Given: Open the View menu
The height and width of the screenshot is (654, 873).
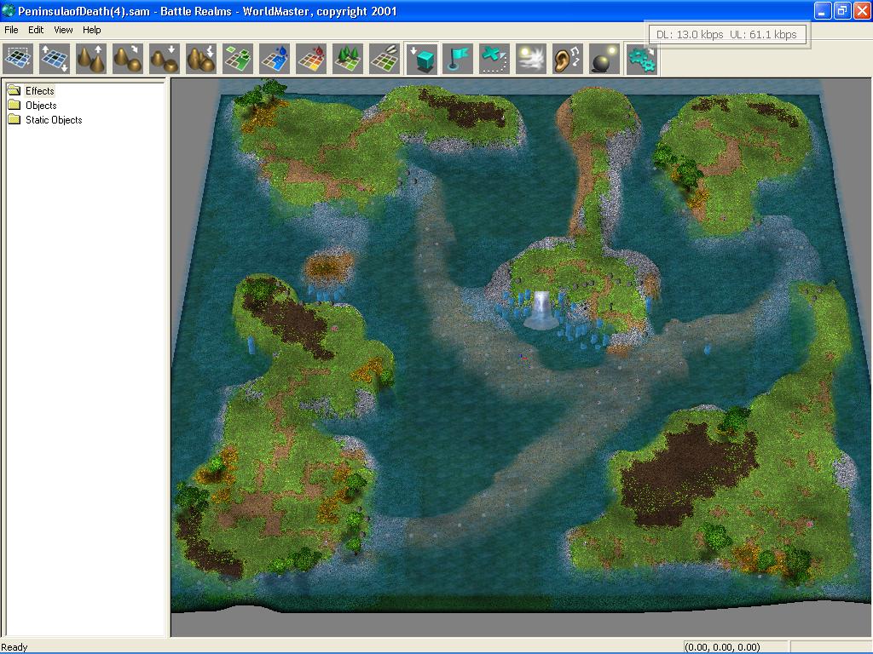Looking at the screenshot, I should click(x=62, y=29).
